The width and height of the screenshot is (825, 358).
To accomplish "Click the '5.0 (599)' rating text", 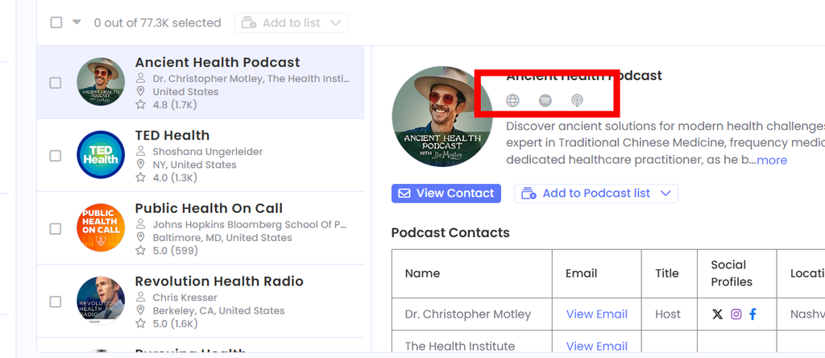I will point(175,251).
